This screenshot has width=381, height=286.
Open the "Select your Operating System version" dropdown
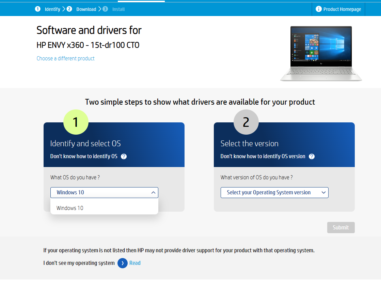274,193
